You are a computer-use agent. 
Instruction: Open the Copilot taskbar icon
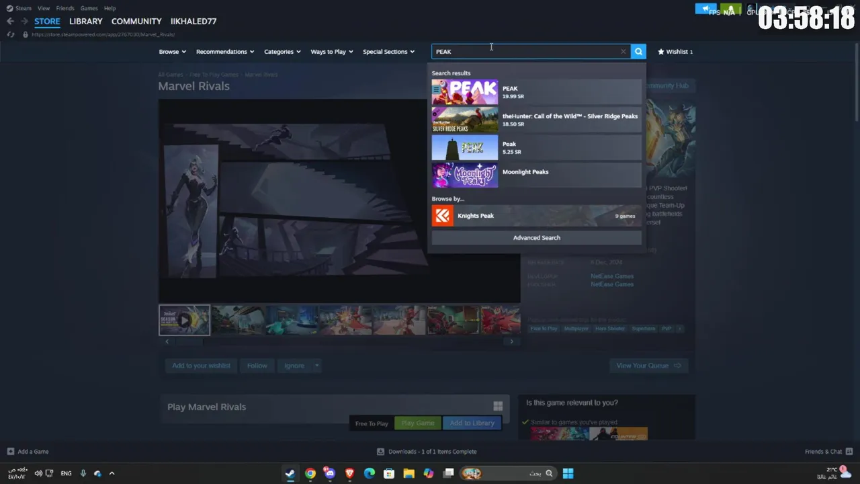coord(429,473)
